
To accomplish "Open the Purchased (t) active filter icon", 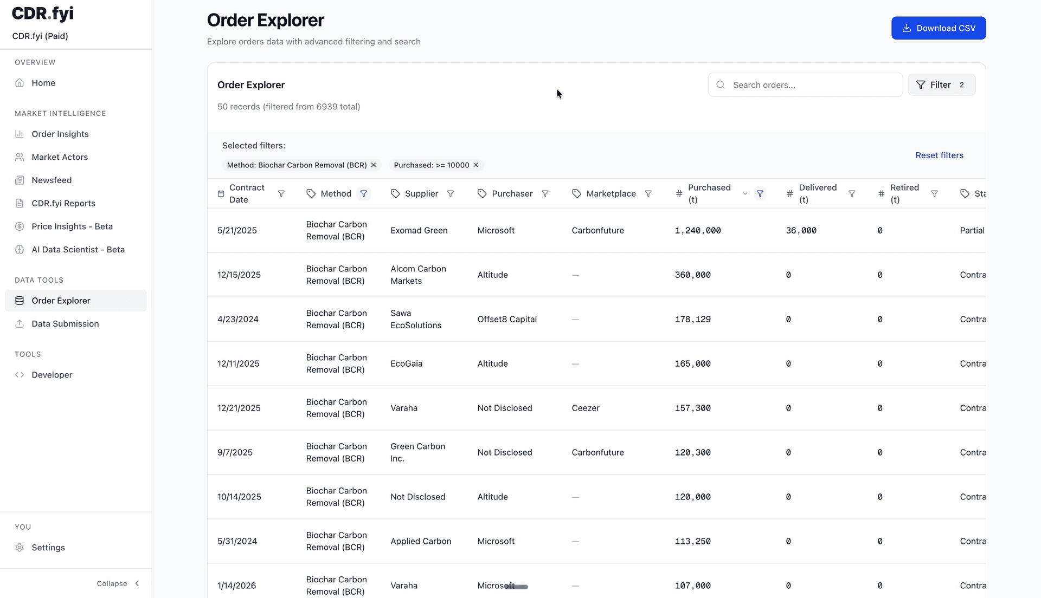I will [760, 193].
